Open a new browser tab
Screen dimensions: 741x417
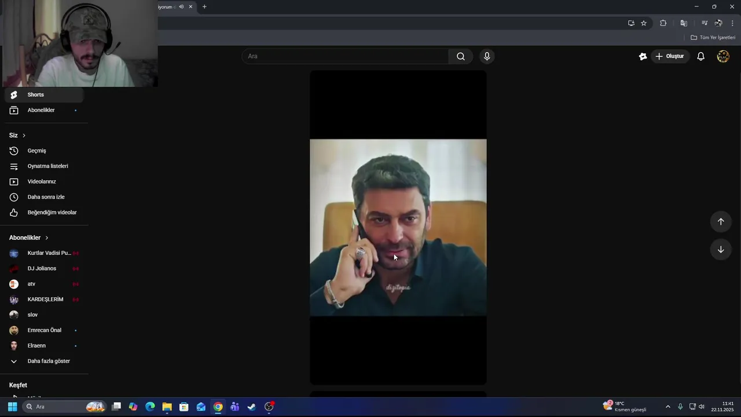[204, 7]
